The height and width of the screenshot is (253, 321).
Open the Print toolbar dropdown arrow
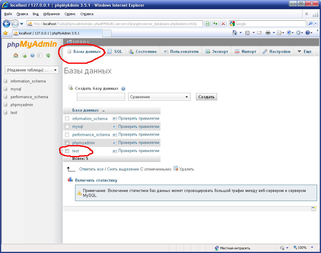(x=274, y=33)
